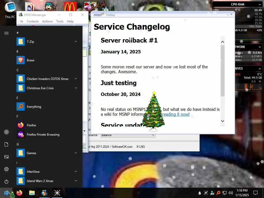Image resolution: width=264 pixels, height=198 pixels.
Task: Collapse the CPU-RAM gadget panel
Action: 260,4
